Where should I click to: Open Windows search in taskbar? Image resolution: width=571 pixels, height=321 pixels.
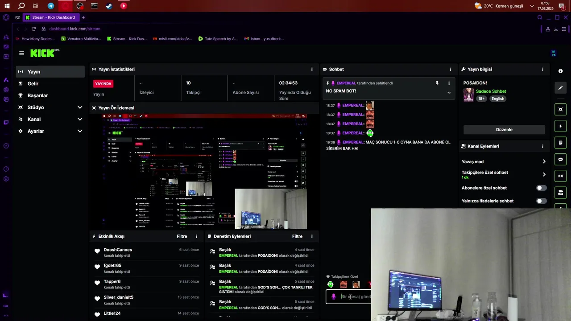pos(21,6)
